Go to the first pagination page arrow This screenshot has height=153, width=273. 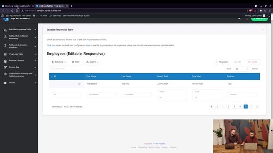212,107
